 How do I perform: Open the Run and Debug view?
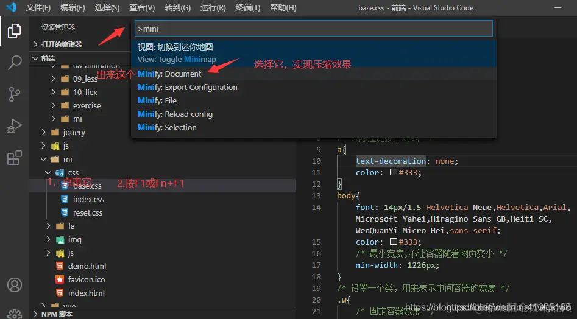click(15, 126)
